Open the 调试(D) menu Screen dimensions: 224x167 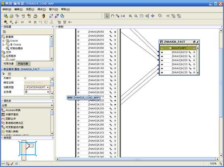pyautogui.click(x=42, y=9)
